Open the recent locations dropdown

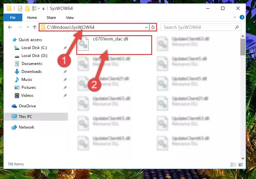click(28, 27)
